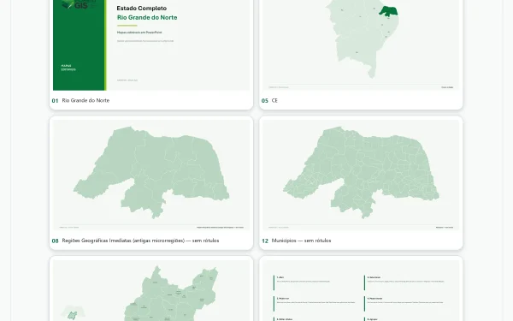
Task: Open the Municípios sem rótulos map thumbnail
Action: pos(361,175)
